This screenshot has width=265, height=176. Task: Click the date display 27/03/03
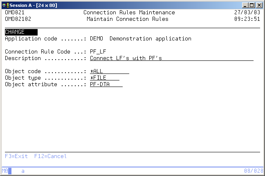click(x=247, y=13)
